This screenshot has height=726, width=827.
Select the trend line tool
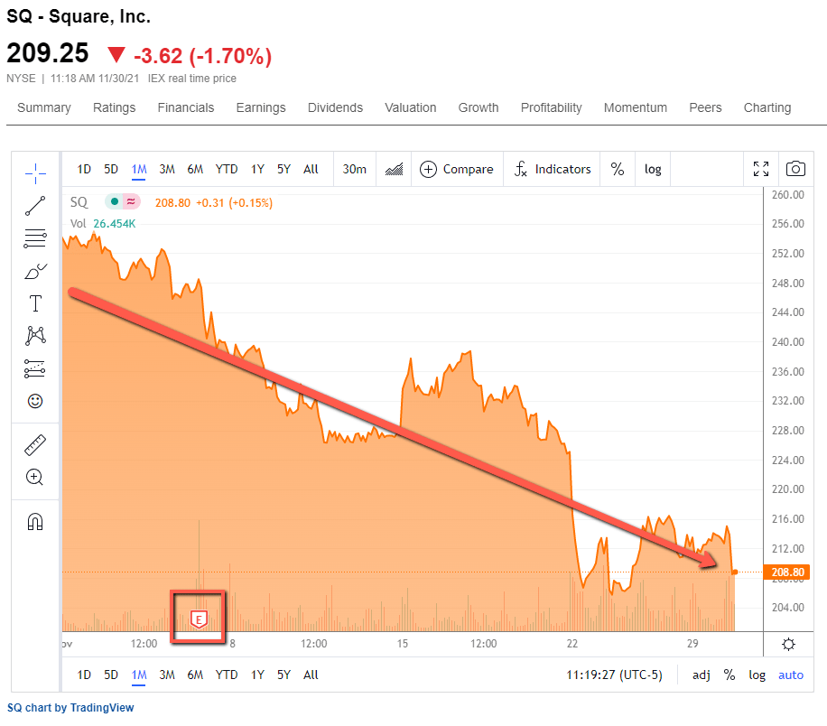35,206
